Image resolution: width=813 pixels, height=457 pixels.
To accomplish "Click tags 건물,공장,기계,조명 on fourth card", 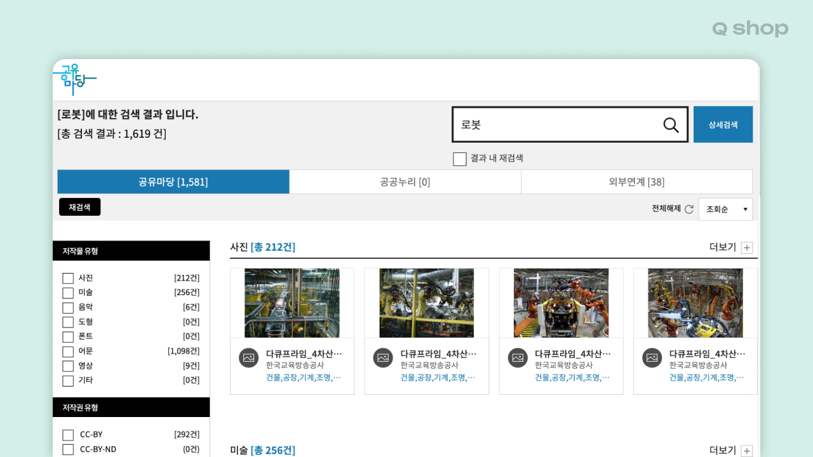I will 707,378.
